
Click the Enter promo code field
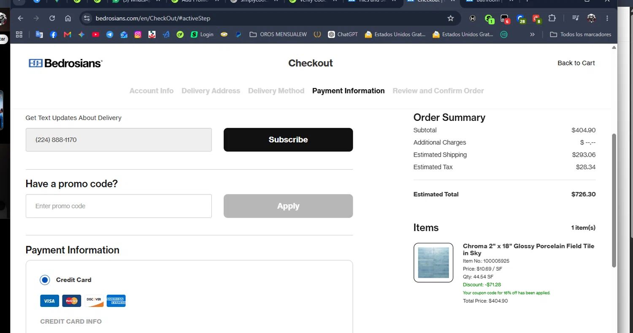click(x=119, y=206)
